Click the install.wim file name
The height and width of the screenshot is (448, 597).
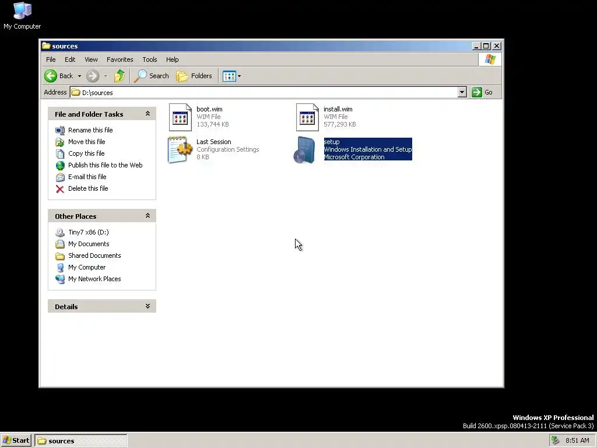[338, 109]
